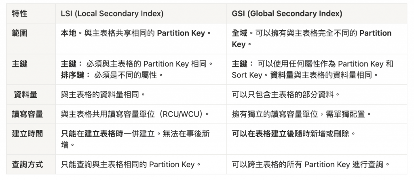Click the 讀寫容量 row label

[x=31, y=114]
